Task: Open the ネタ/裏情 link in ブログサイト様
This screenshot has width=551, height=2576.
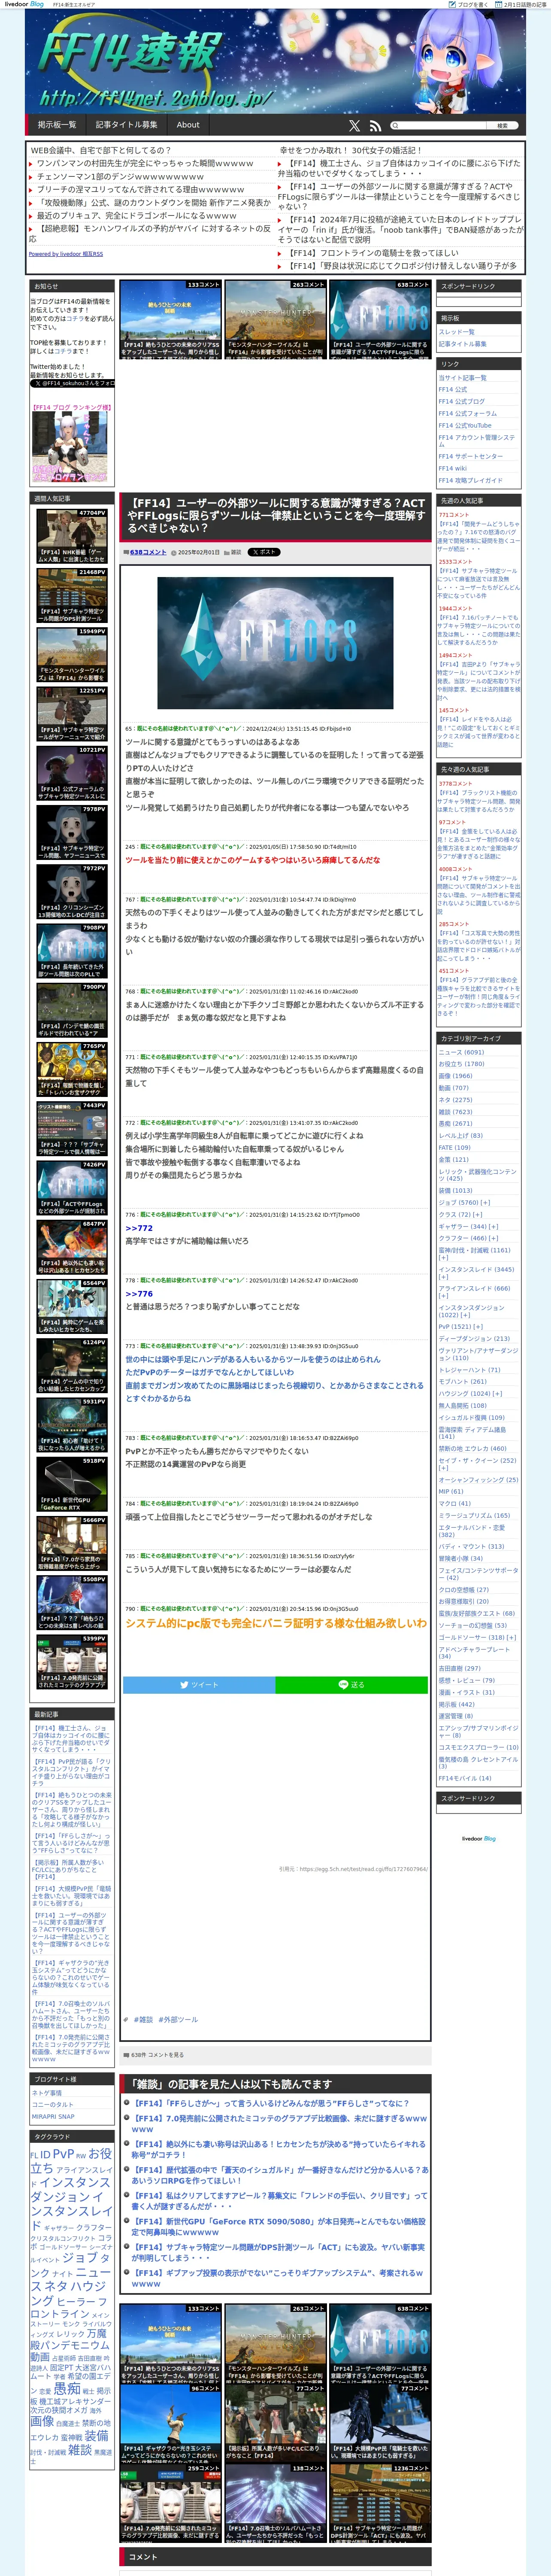Action: pyautogui.click(x=47, y=2092)
